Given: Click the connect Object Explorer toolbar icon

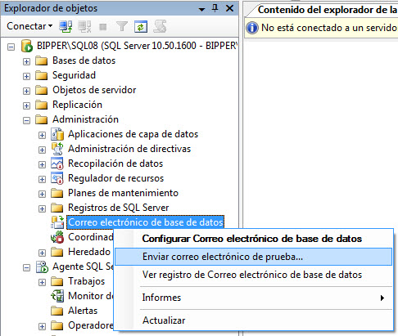Looking at the screenshot, I should click(x=66, y=26).
